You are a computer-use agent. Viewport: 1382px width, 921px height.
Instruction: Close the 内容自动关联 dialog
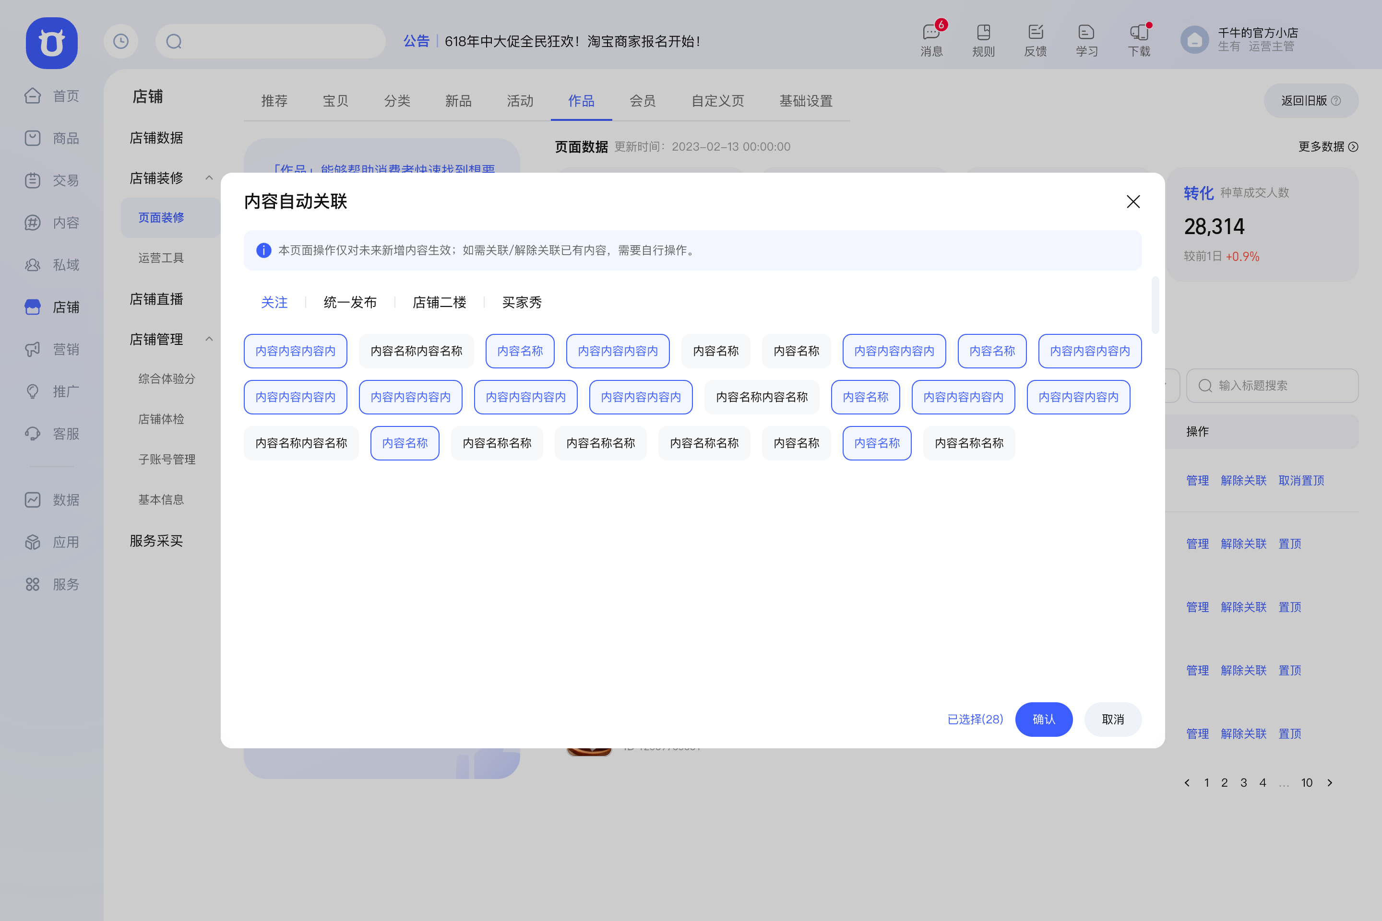click(1133, 201)
